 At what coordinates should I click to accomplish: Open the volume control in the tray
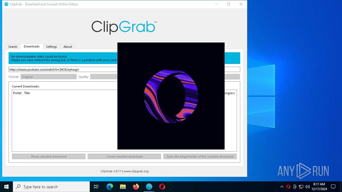308,187
